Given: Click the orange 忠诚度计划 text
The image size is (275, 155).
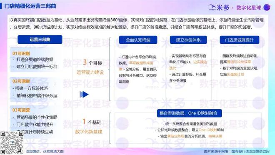Looking at the screenshot, I should coord(235,74).
